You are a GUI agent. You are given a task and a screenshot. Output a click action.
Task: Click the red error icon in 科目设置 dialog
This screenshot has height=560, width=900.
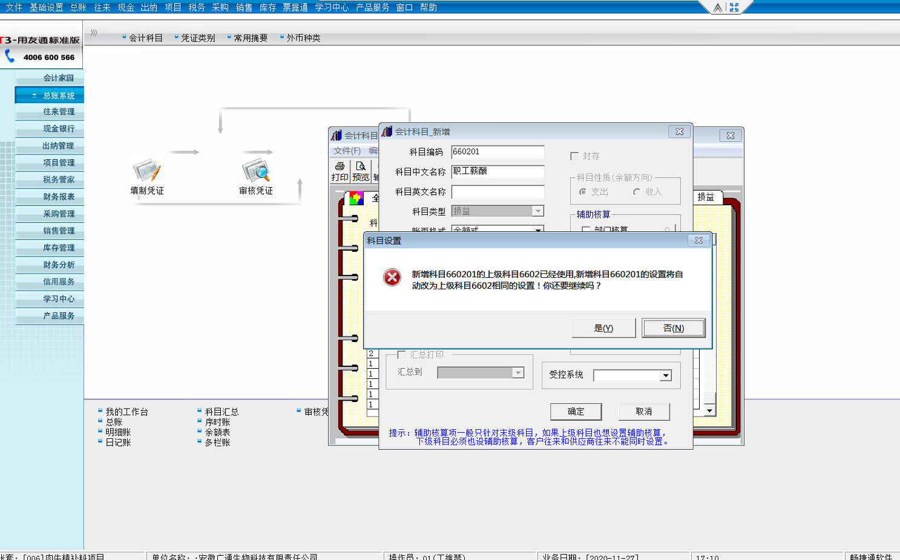[392, 277]
